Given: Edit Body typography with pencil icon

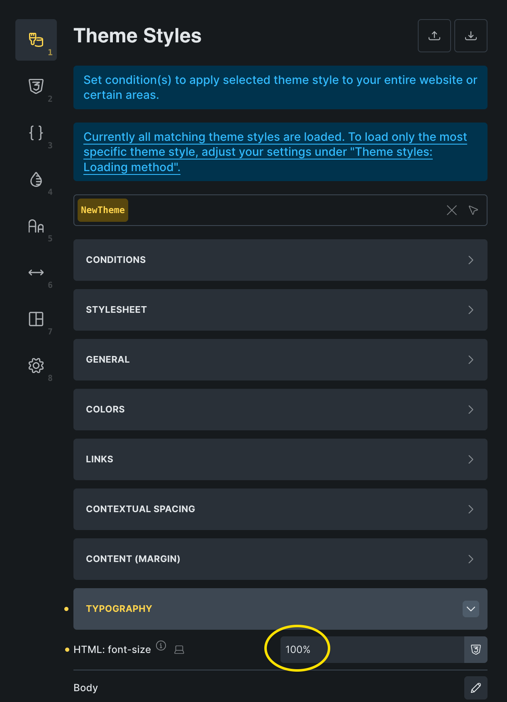Looking at the screenshot, I should 475,688.
